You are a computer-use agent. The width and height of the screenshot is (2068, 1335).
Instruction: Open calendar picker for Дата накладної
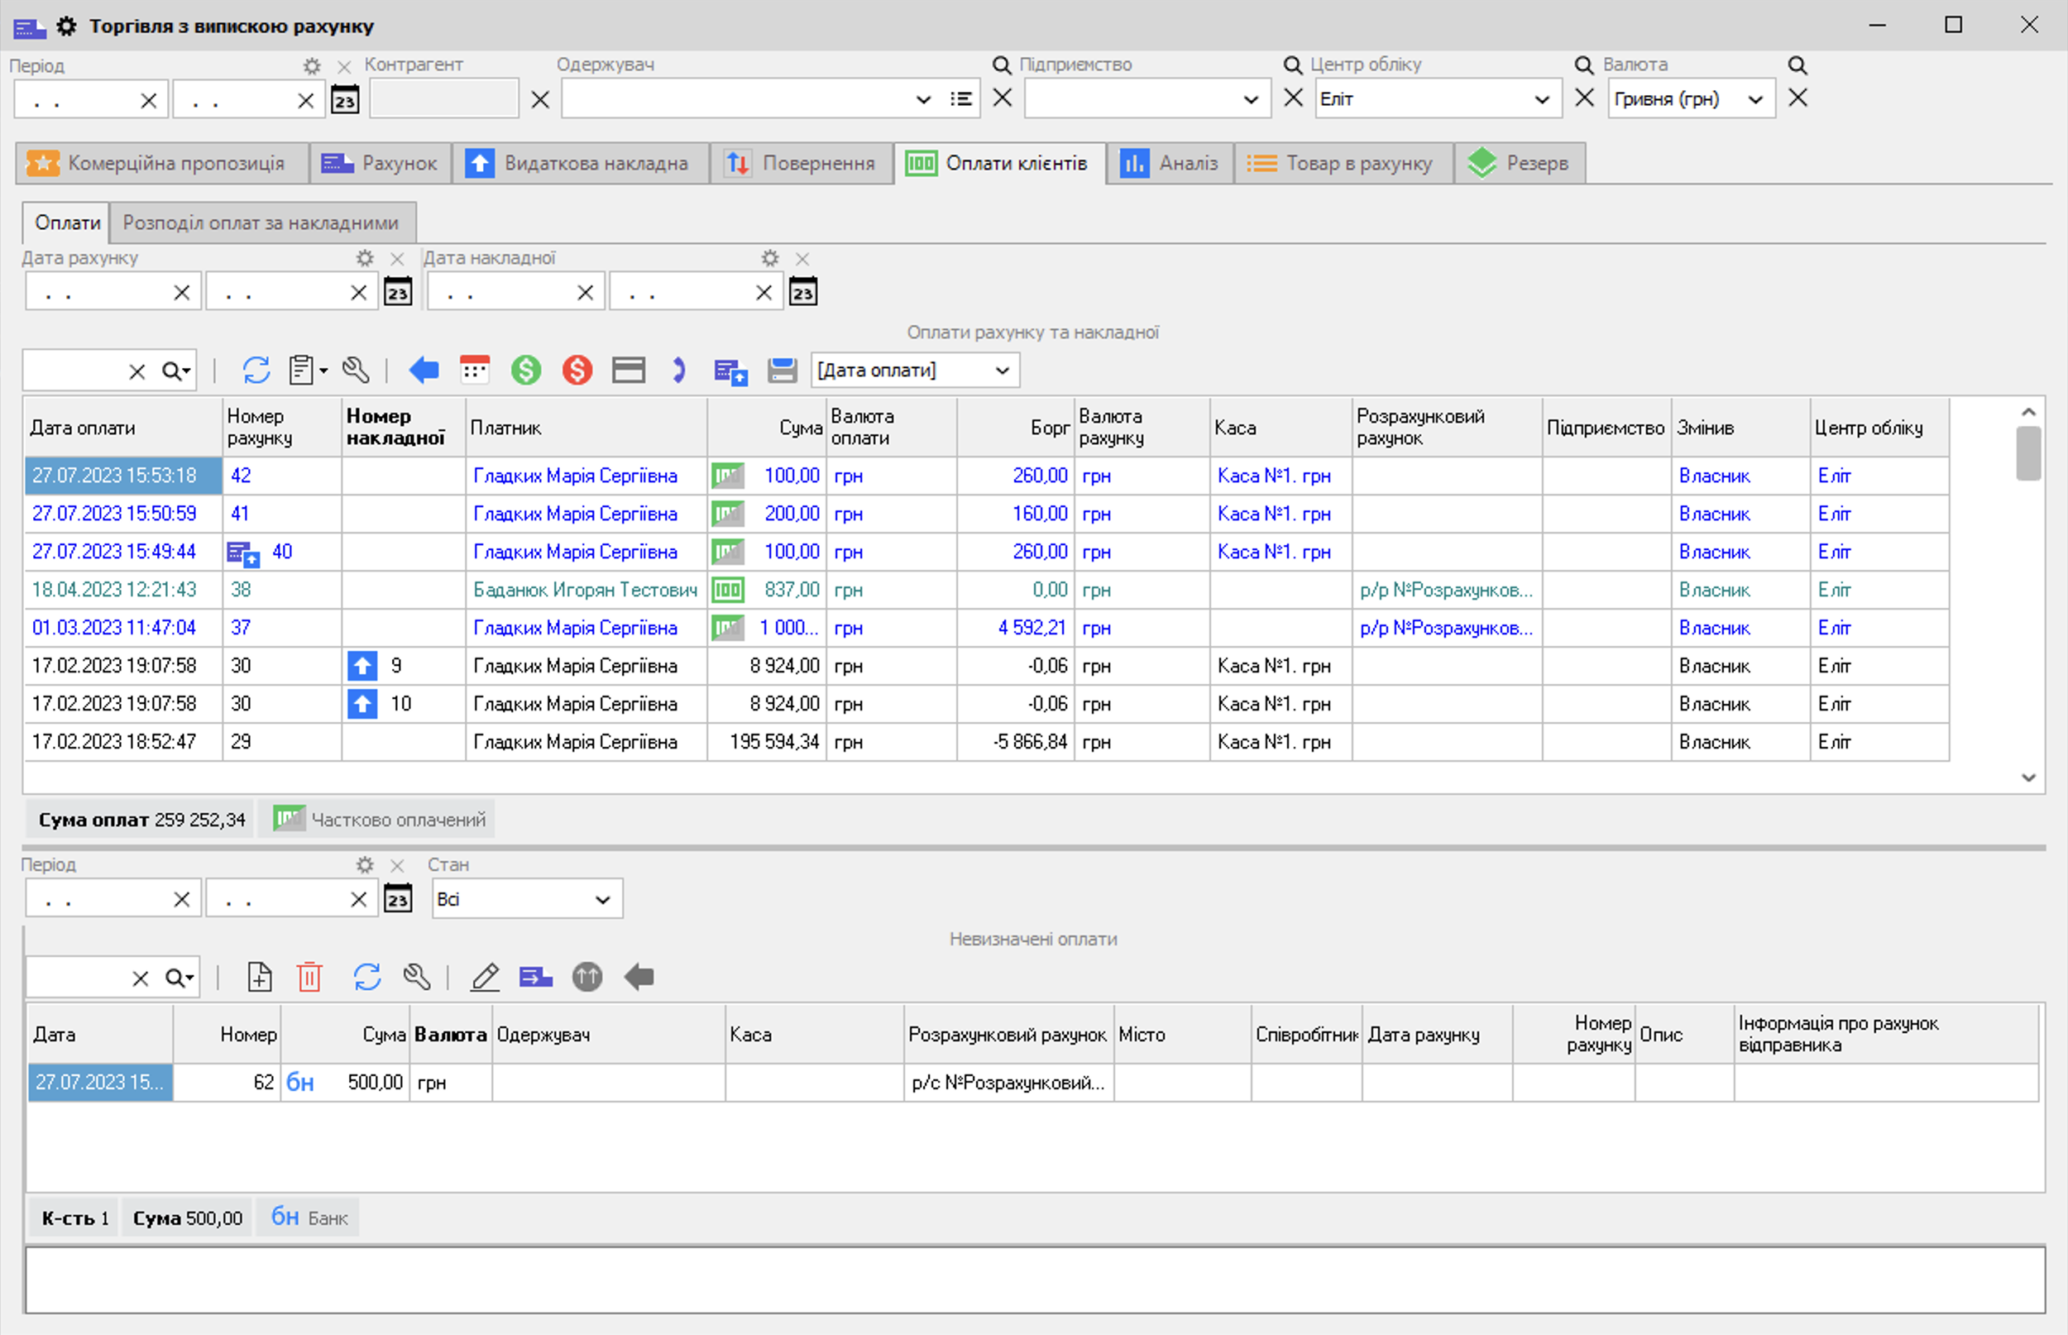(802, 292)
